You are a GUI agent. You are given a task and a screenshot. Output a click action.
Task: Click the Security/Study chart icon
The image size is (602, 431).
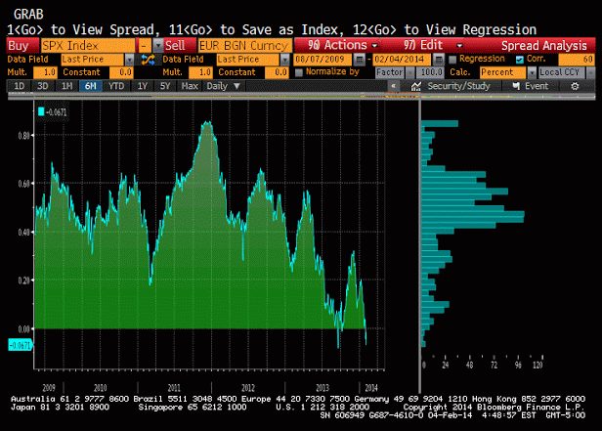(416, 86)
